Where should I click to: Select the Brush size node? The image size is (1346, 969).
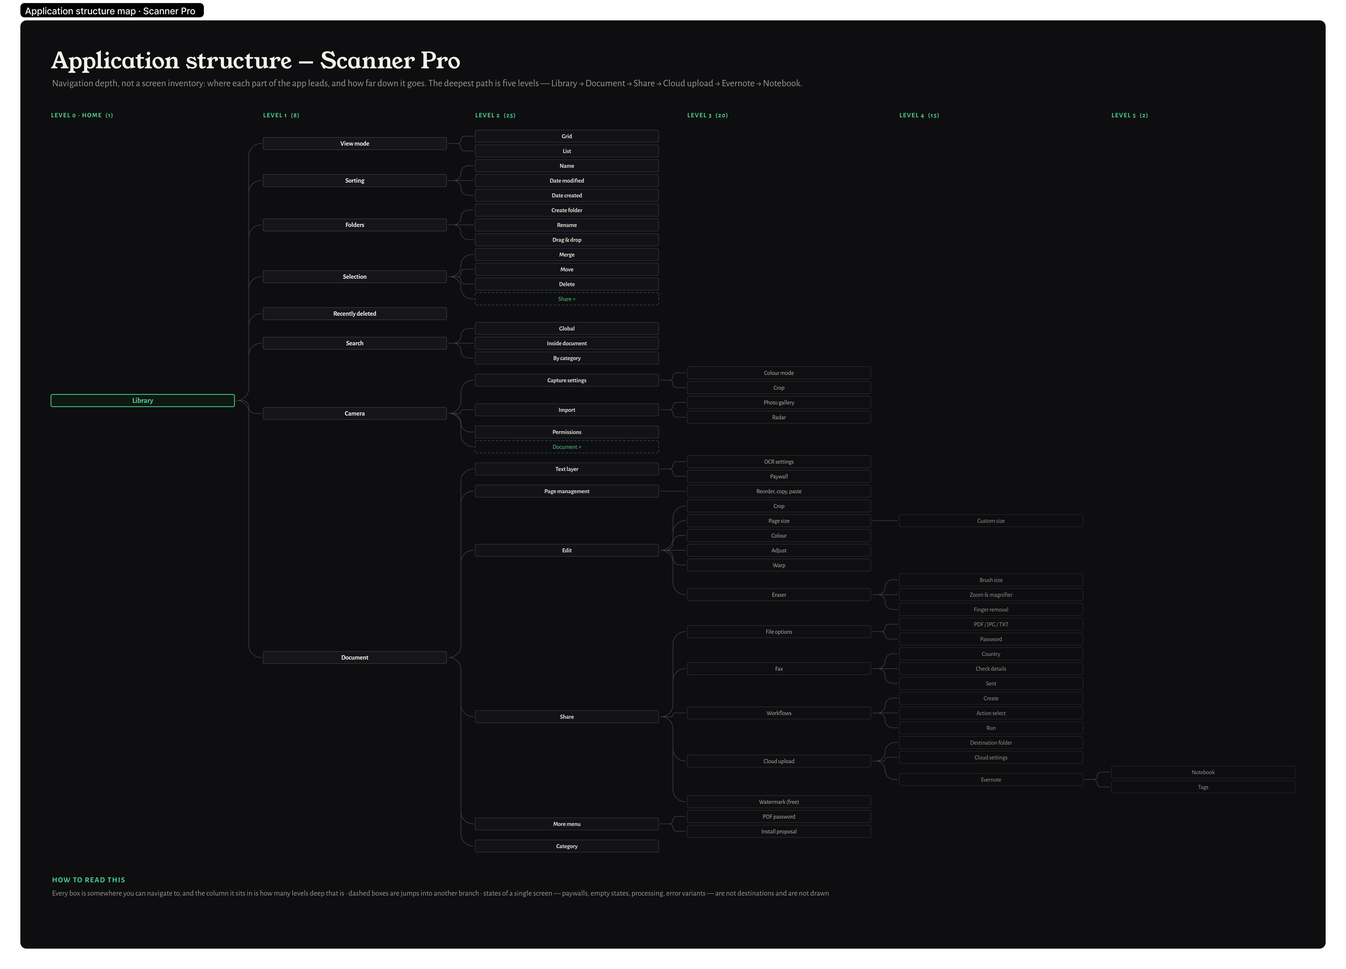[x=991, y=580]
